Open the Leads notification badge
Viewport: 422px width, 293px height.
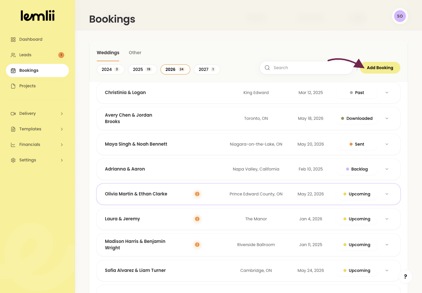tap(61, 55)
